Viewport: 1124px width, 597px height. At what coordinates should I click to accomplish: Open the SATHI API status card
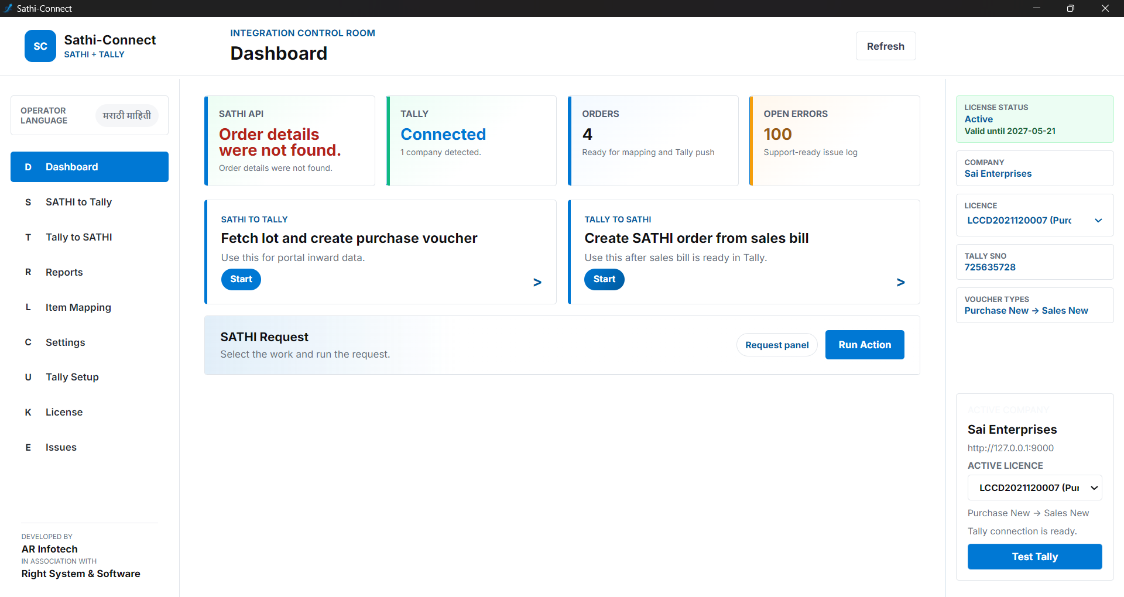pos(290,141)
